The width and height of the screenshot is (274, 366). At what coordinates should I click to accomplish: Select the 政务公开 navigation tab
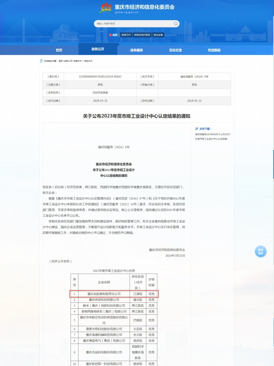[x=98, y=49]
